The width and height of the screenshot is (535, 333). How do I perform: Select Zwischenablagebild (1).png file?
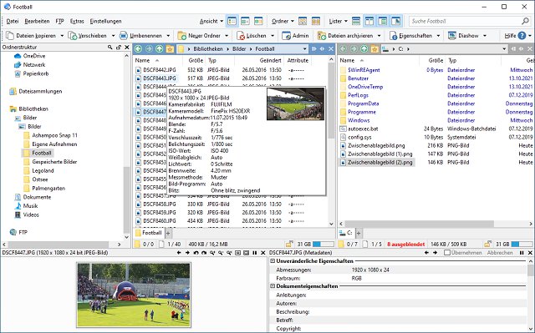point(380,154)
